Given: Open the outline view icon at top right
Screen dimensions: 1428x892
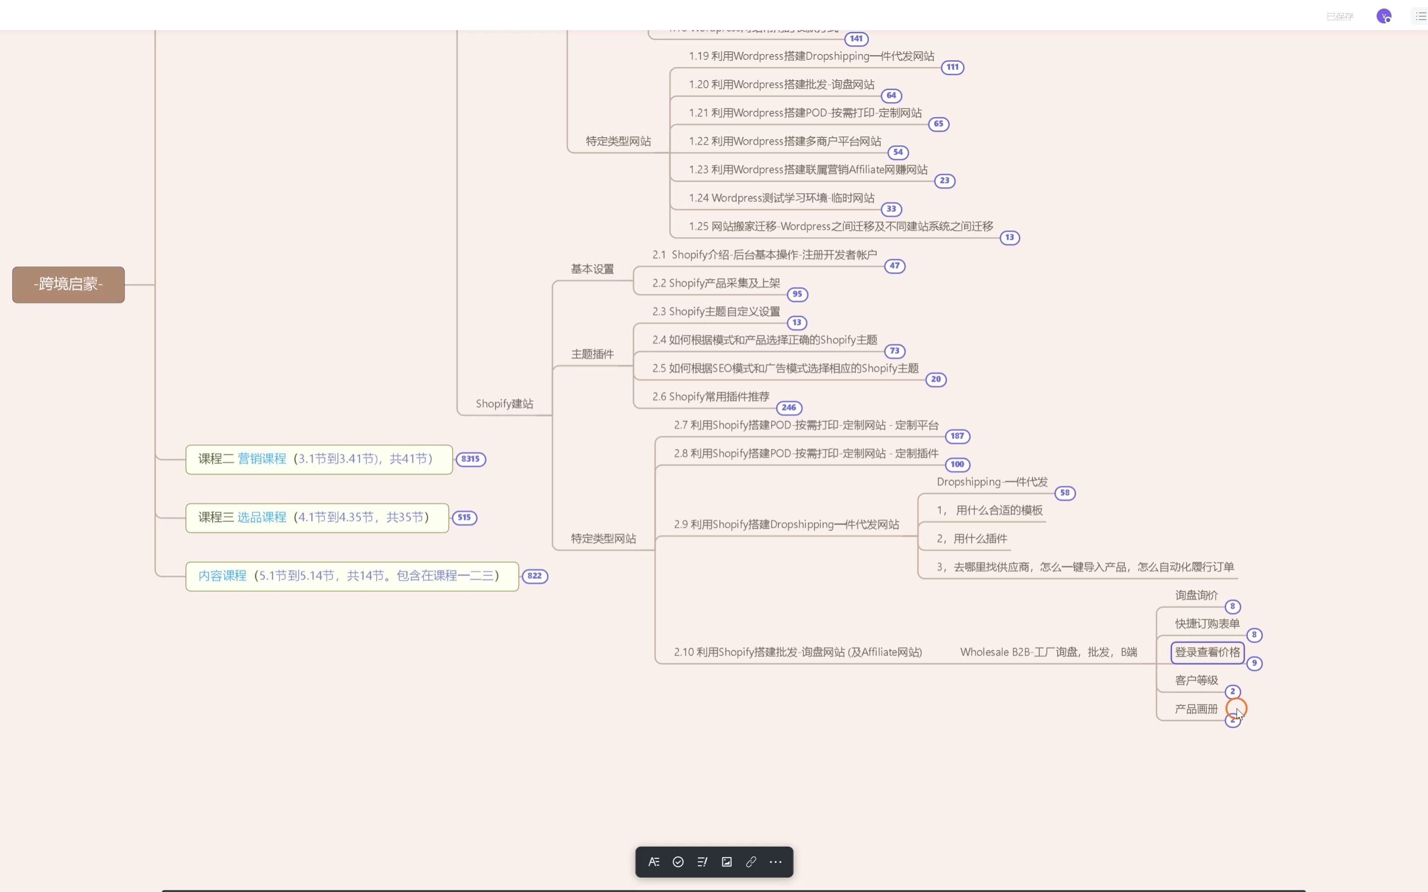Looking at the screenshot, I should (x=1420, y=15).
